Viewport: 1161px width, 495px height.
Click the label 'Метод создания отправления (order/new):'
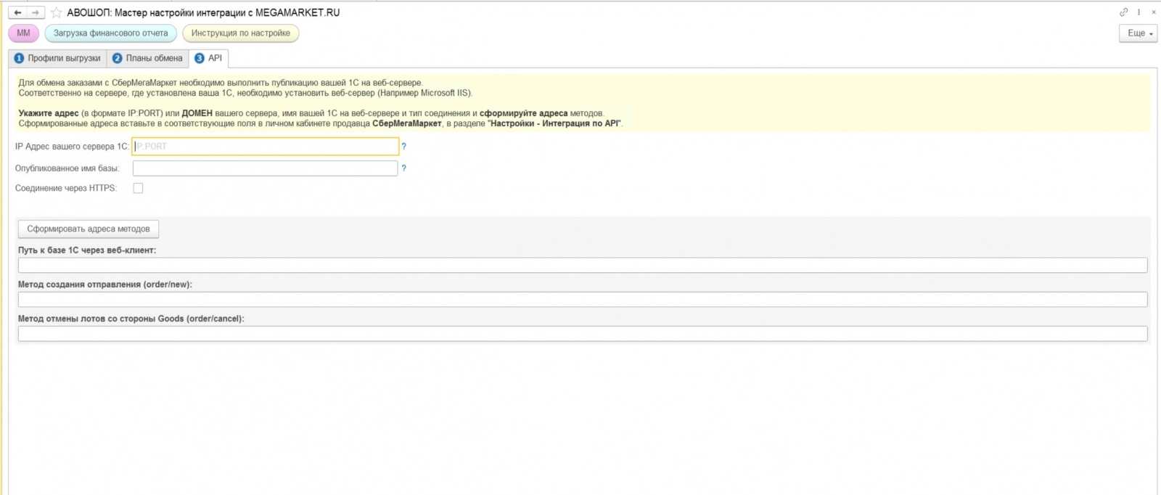coord(105,285)
